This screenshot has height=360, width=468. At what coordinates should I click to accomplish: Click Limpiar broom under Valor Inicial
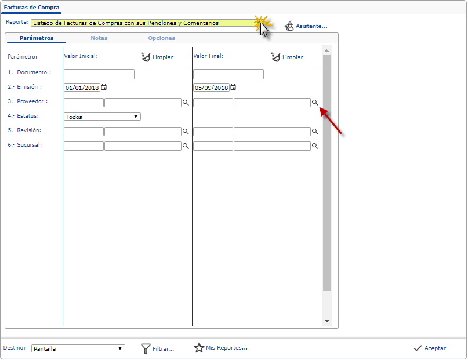pyautogui.click(x=146, y=57)
